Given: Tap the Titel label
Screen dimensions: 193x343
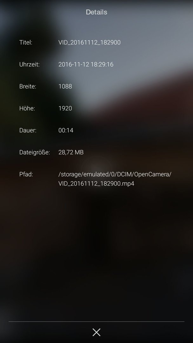Looking at the screenshot, I should click(26, 43).
